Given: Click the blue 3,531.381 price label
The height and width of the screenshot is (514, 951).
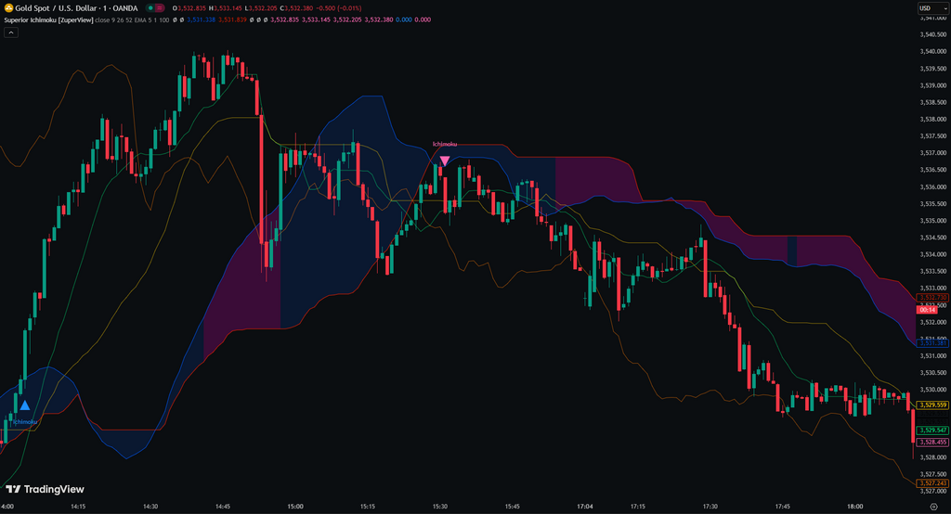Looking at the screenshot, I should (x=932, y=343).
